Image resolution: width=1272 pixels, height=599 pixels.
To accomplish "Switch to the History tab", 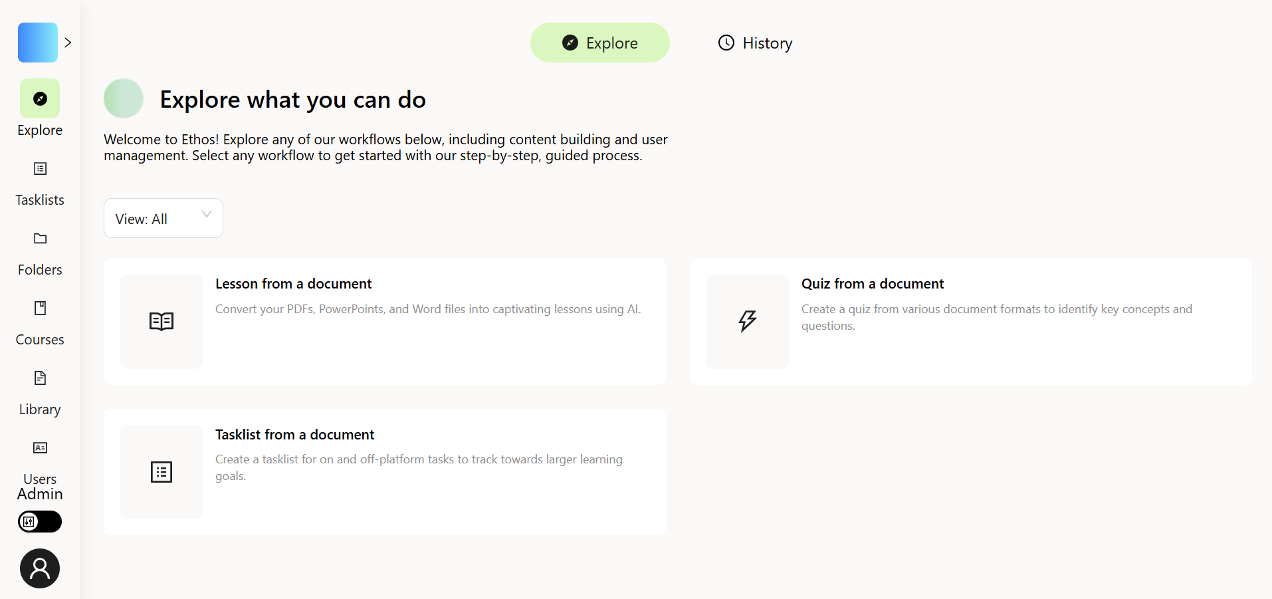I will (755, 43).
